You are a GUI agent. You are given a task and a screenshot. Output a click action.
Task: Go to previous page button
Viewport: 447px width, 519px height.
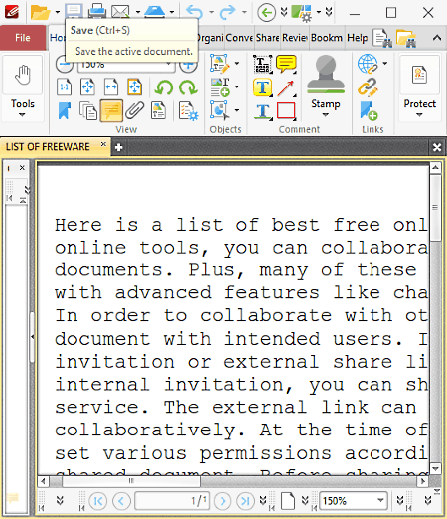pyautogui.click(x=121, y=501)
